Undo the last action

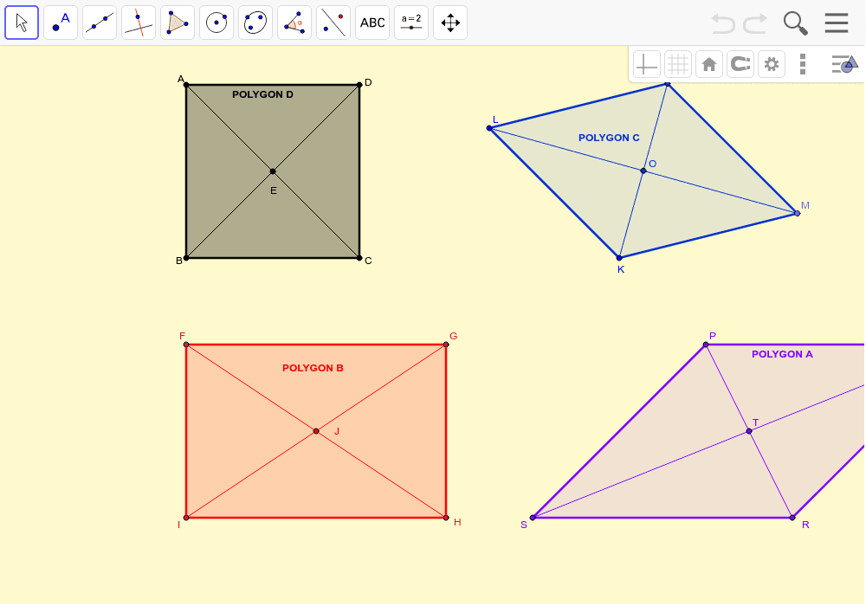723,23
